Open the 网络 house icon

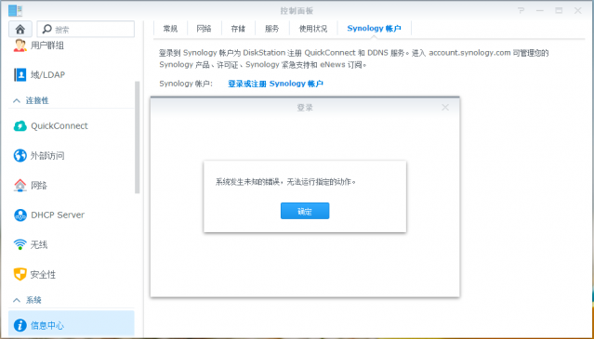20,186
